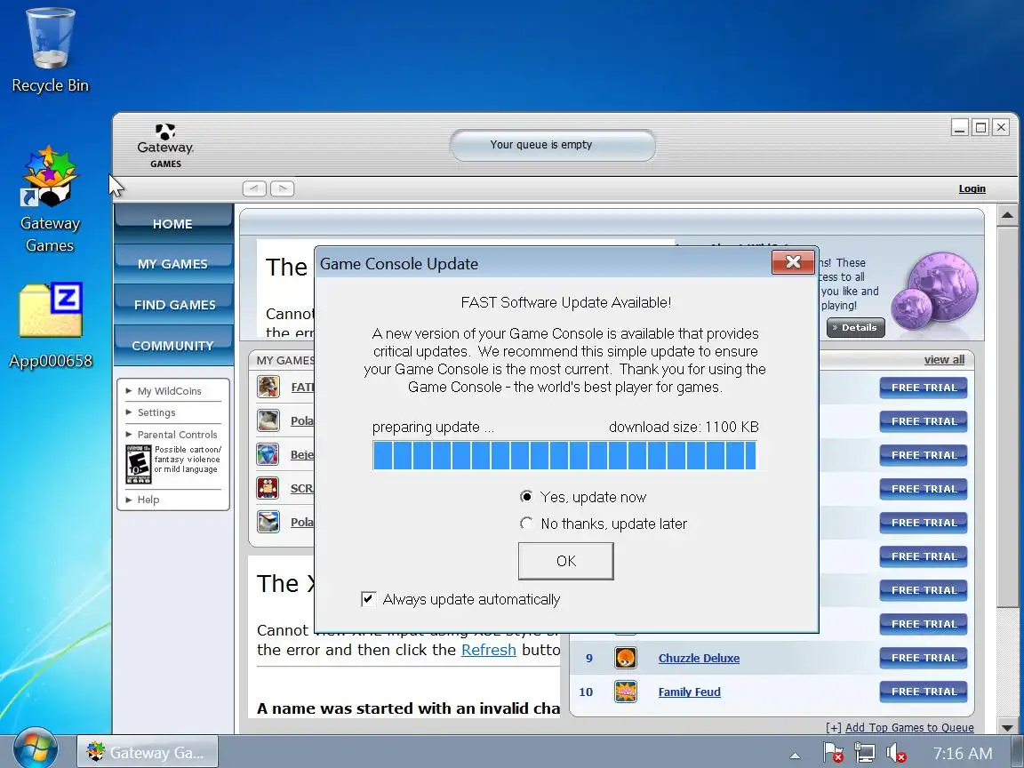Click OK in the update dialog
This screenshot has width=1024, height=768.
pos(565,561)
